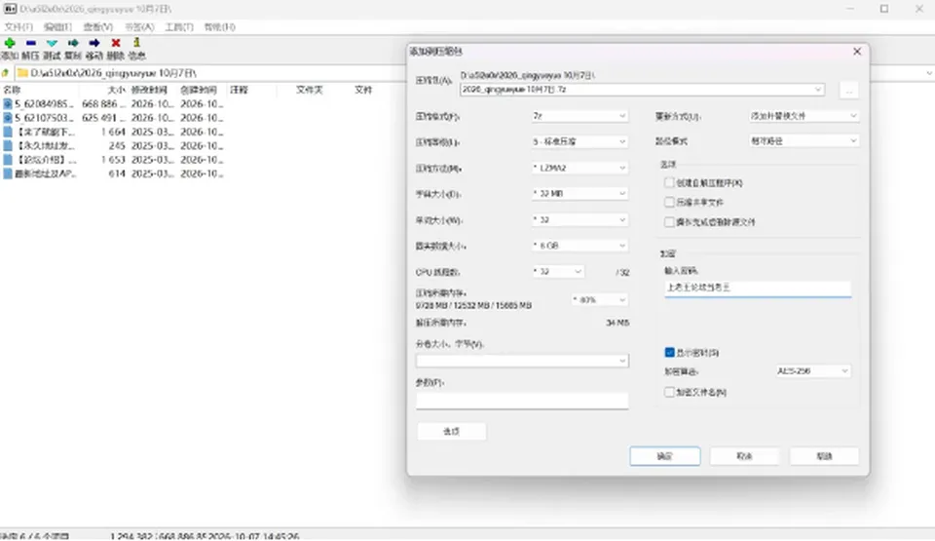
Task: Open the Tools (工具) menu
Action: pos(179,27)
